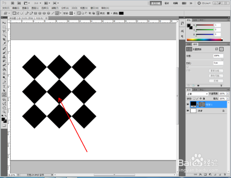Select the Clone Stamp tool
The width and height of the screenshot is (231, 178).
click(4, 57)
